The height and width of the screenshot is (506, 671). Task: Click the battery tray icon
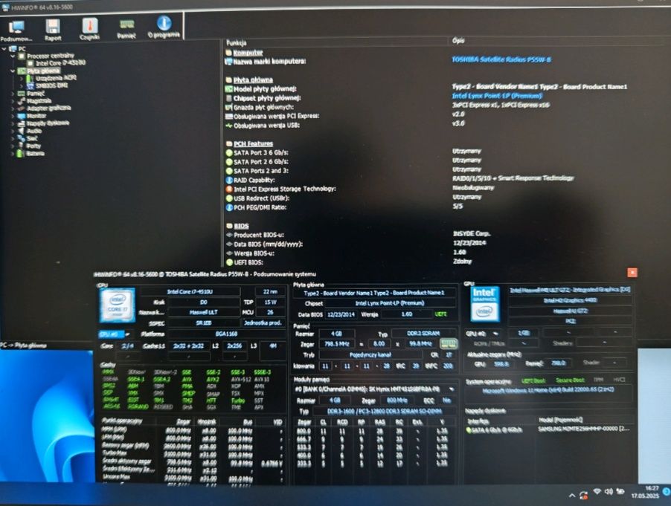tap(620, 492)
